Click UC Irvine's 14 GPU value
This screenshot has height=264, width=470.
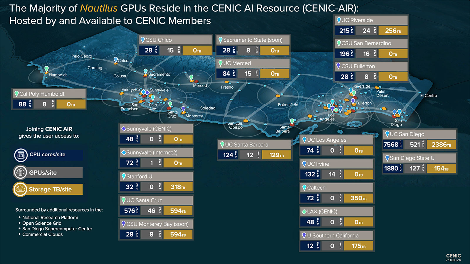click(332, 174)
